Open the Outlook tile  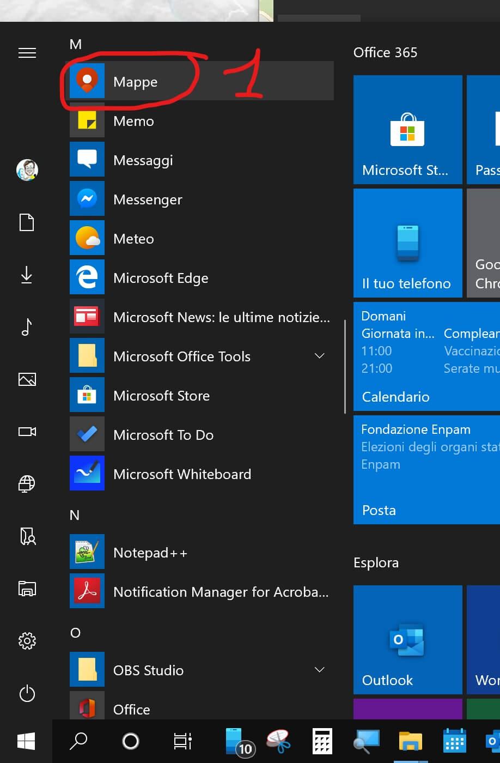tap(407, 639)
